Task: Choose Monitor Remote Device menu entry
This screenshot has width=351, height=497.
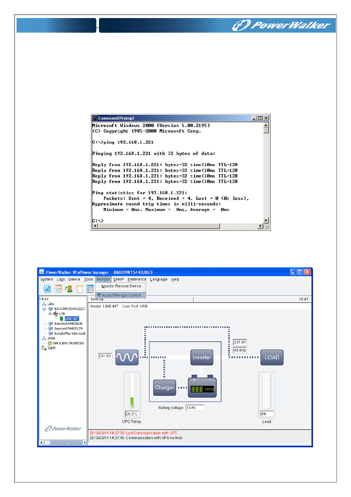Action: point(121,286)
